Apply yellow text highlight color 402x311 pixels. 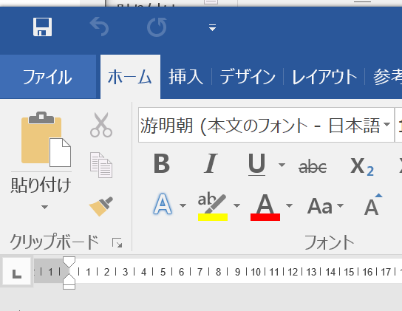(x=213, y=206)
